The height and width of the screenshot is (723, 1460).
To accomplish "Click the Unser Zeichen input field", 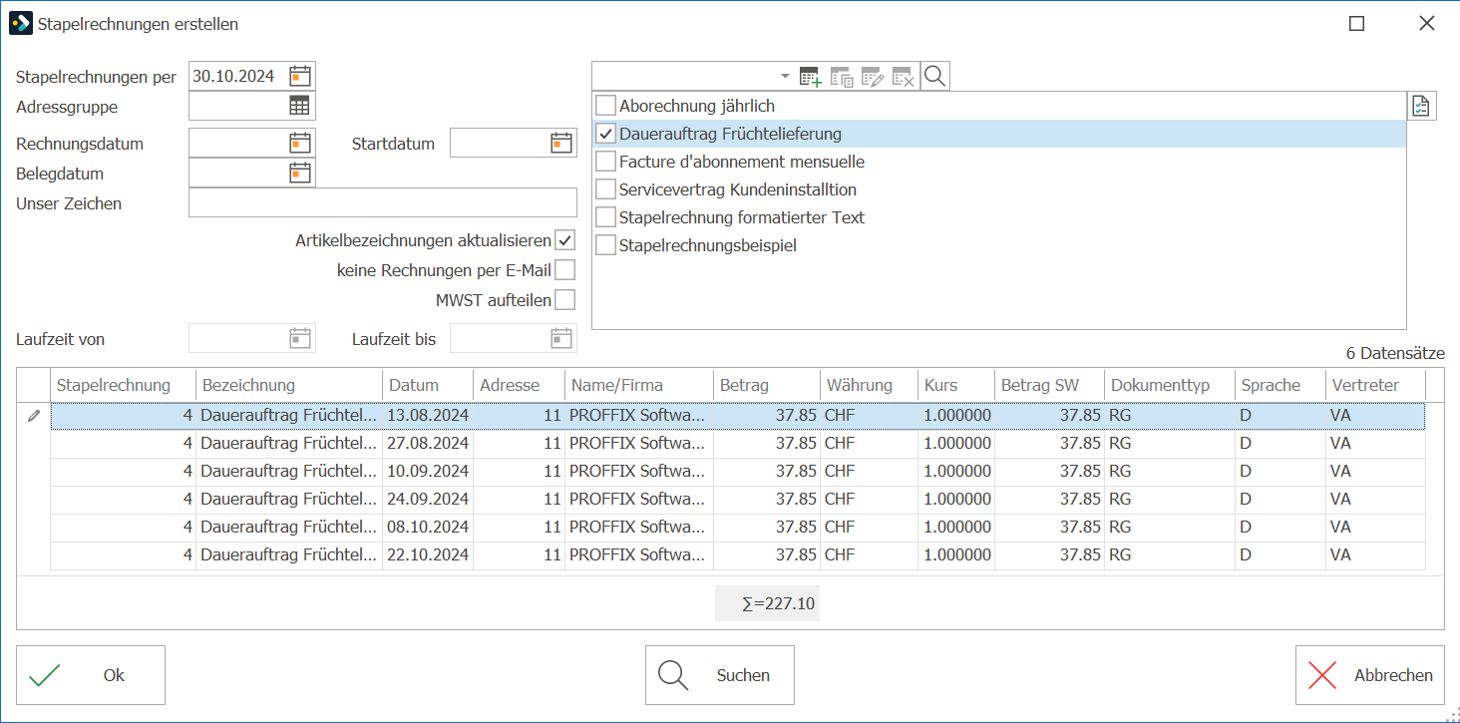I will 383,203.
